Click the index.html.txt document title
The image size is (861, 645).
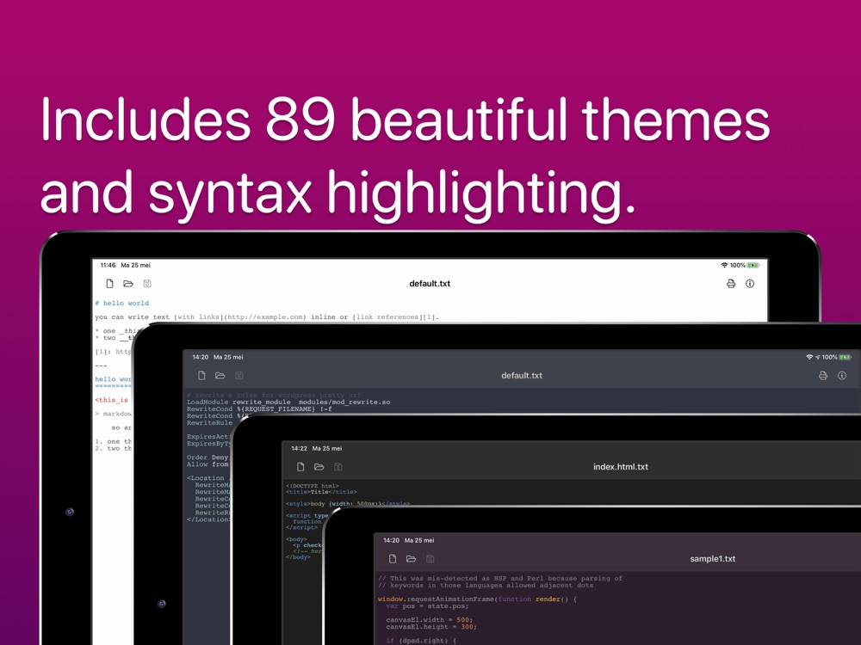coord(621,467)
